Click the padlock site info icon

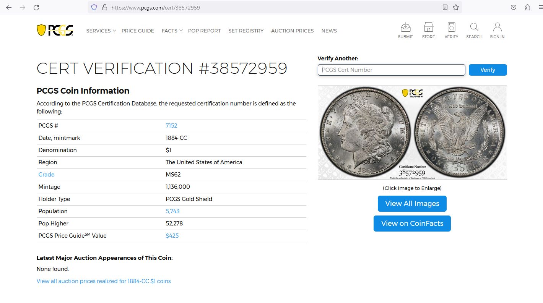point(104,7)
